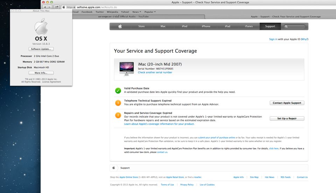336x193 pixels.
Task: Click Contact Us footer link
Action: coord(302,177)
